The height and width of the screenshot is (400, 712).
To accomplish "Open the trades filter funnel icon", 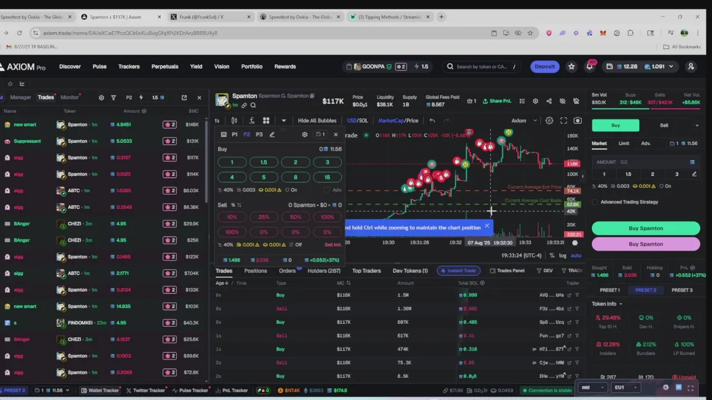I will [x=113, y=98].
